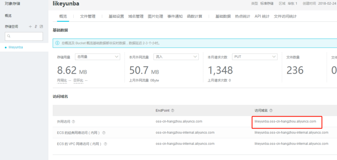Open the API 统计 tab
Screen dimensions: 337x160
[x=262, y=16]
